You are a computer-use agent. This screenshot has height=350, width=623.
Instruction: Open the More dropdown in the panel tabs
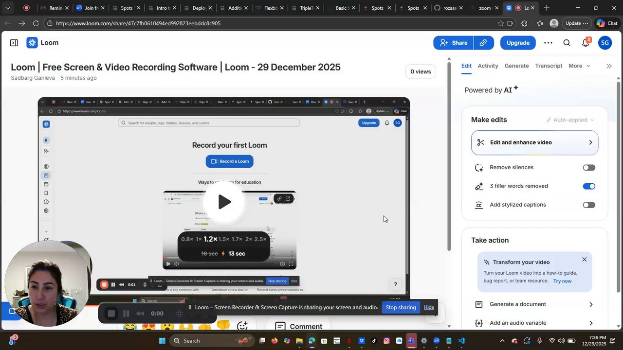(x=579, y=66)
